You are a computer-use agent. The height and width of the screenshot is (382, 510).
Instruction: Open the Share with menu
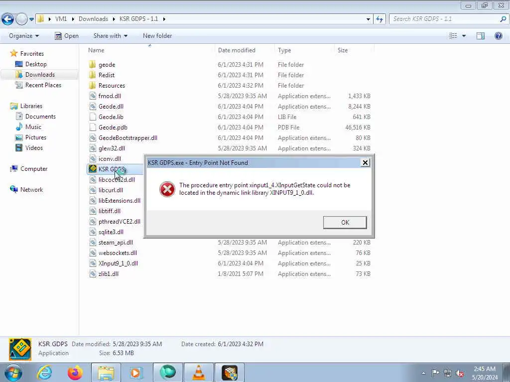point(110,36)
